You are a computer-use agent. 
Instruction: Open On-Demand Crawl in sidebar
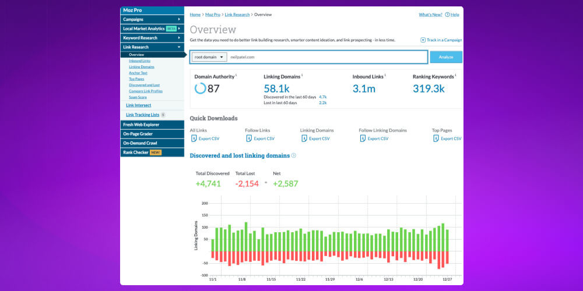(x=152, y=143)
